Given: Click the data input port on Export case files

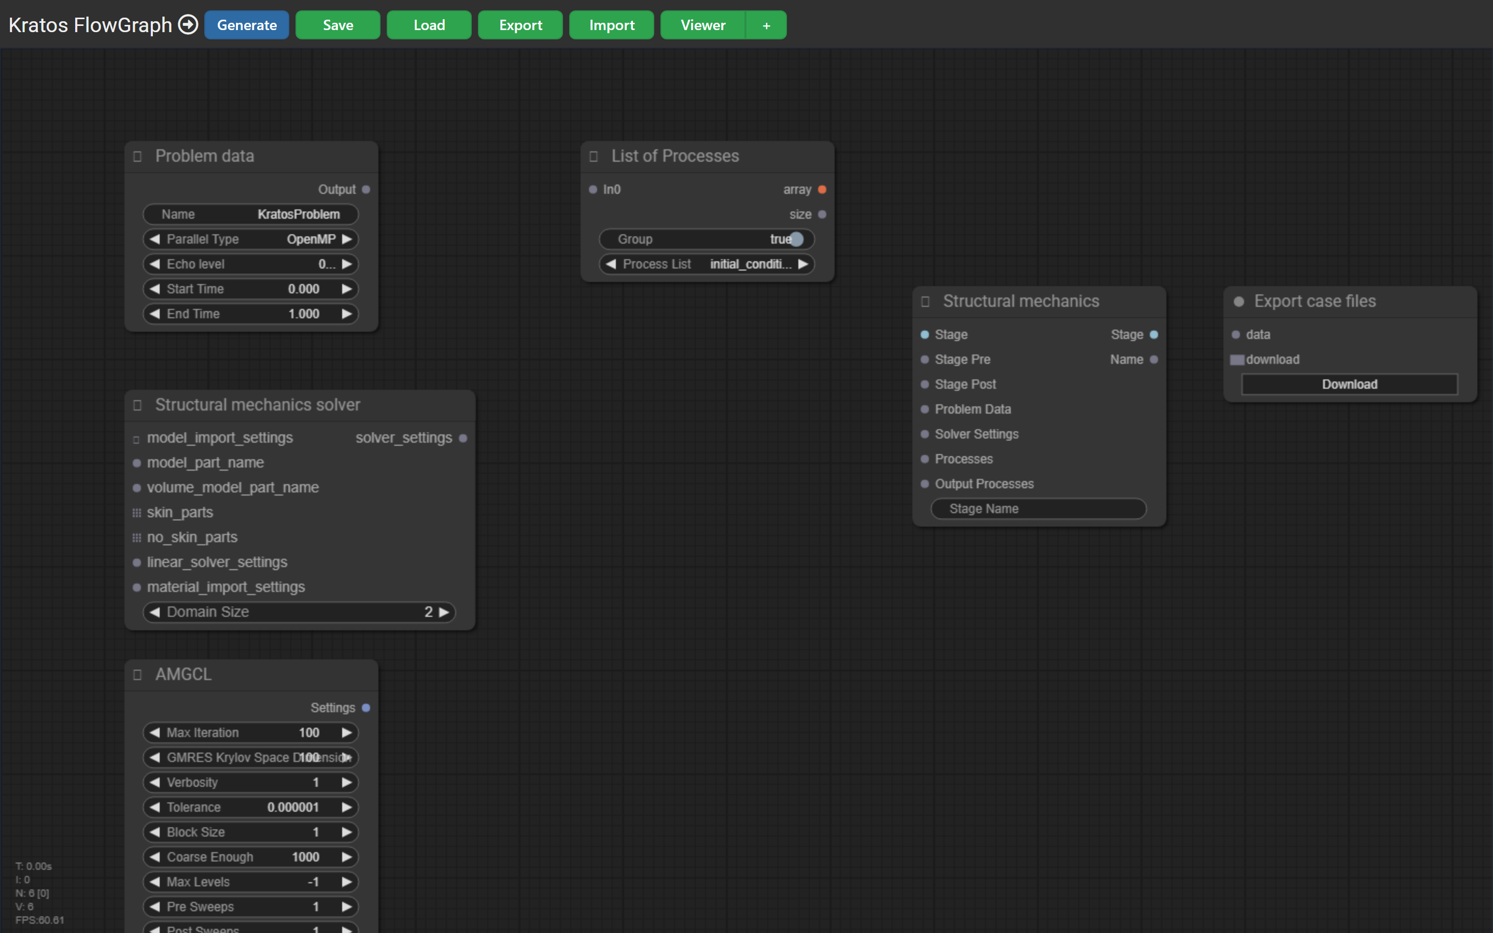Looking at the screenshot, I should pyautogui.click(x=1236, y=334).
